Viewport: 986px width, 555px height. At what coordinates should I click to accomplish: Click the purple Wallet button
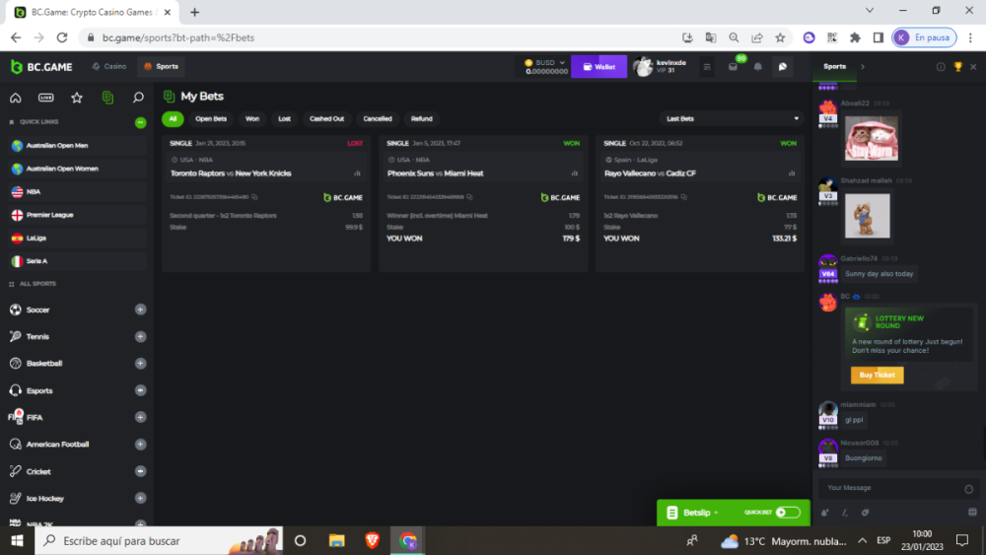[x=599, y=67]
